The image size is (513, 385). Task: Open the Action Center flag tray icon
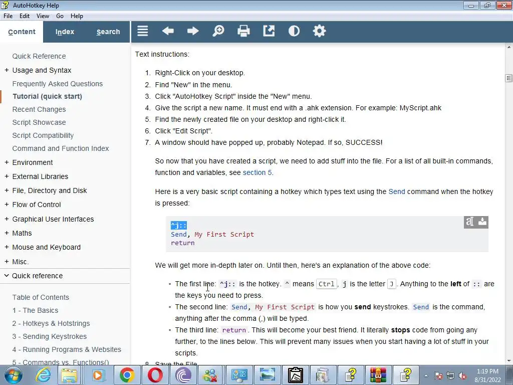438,376
